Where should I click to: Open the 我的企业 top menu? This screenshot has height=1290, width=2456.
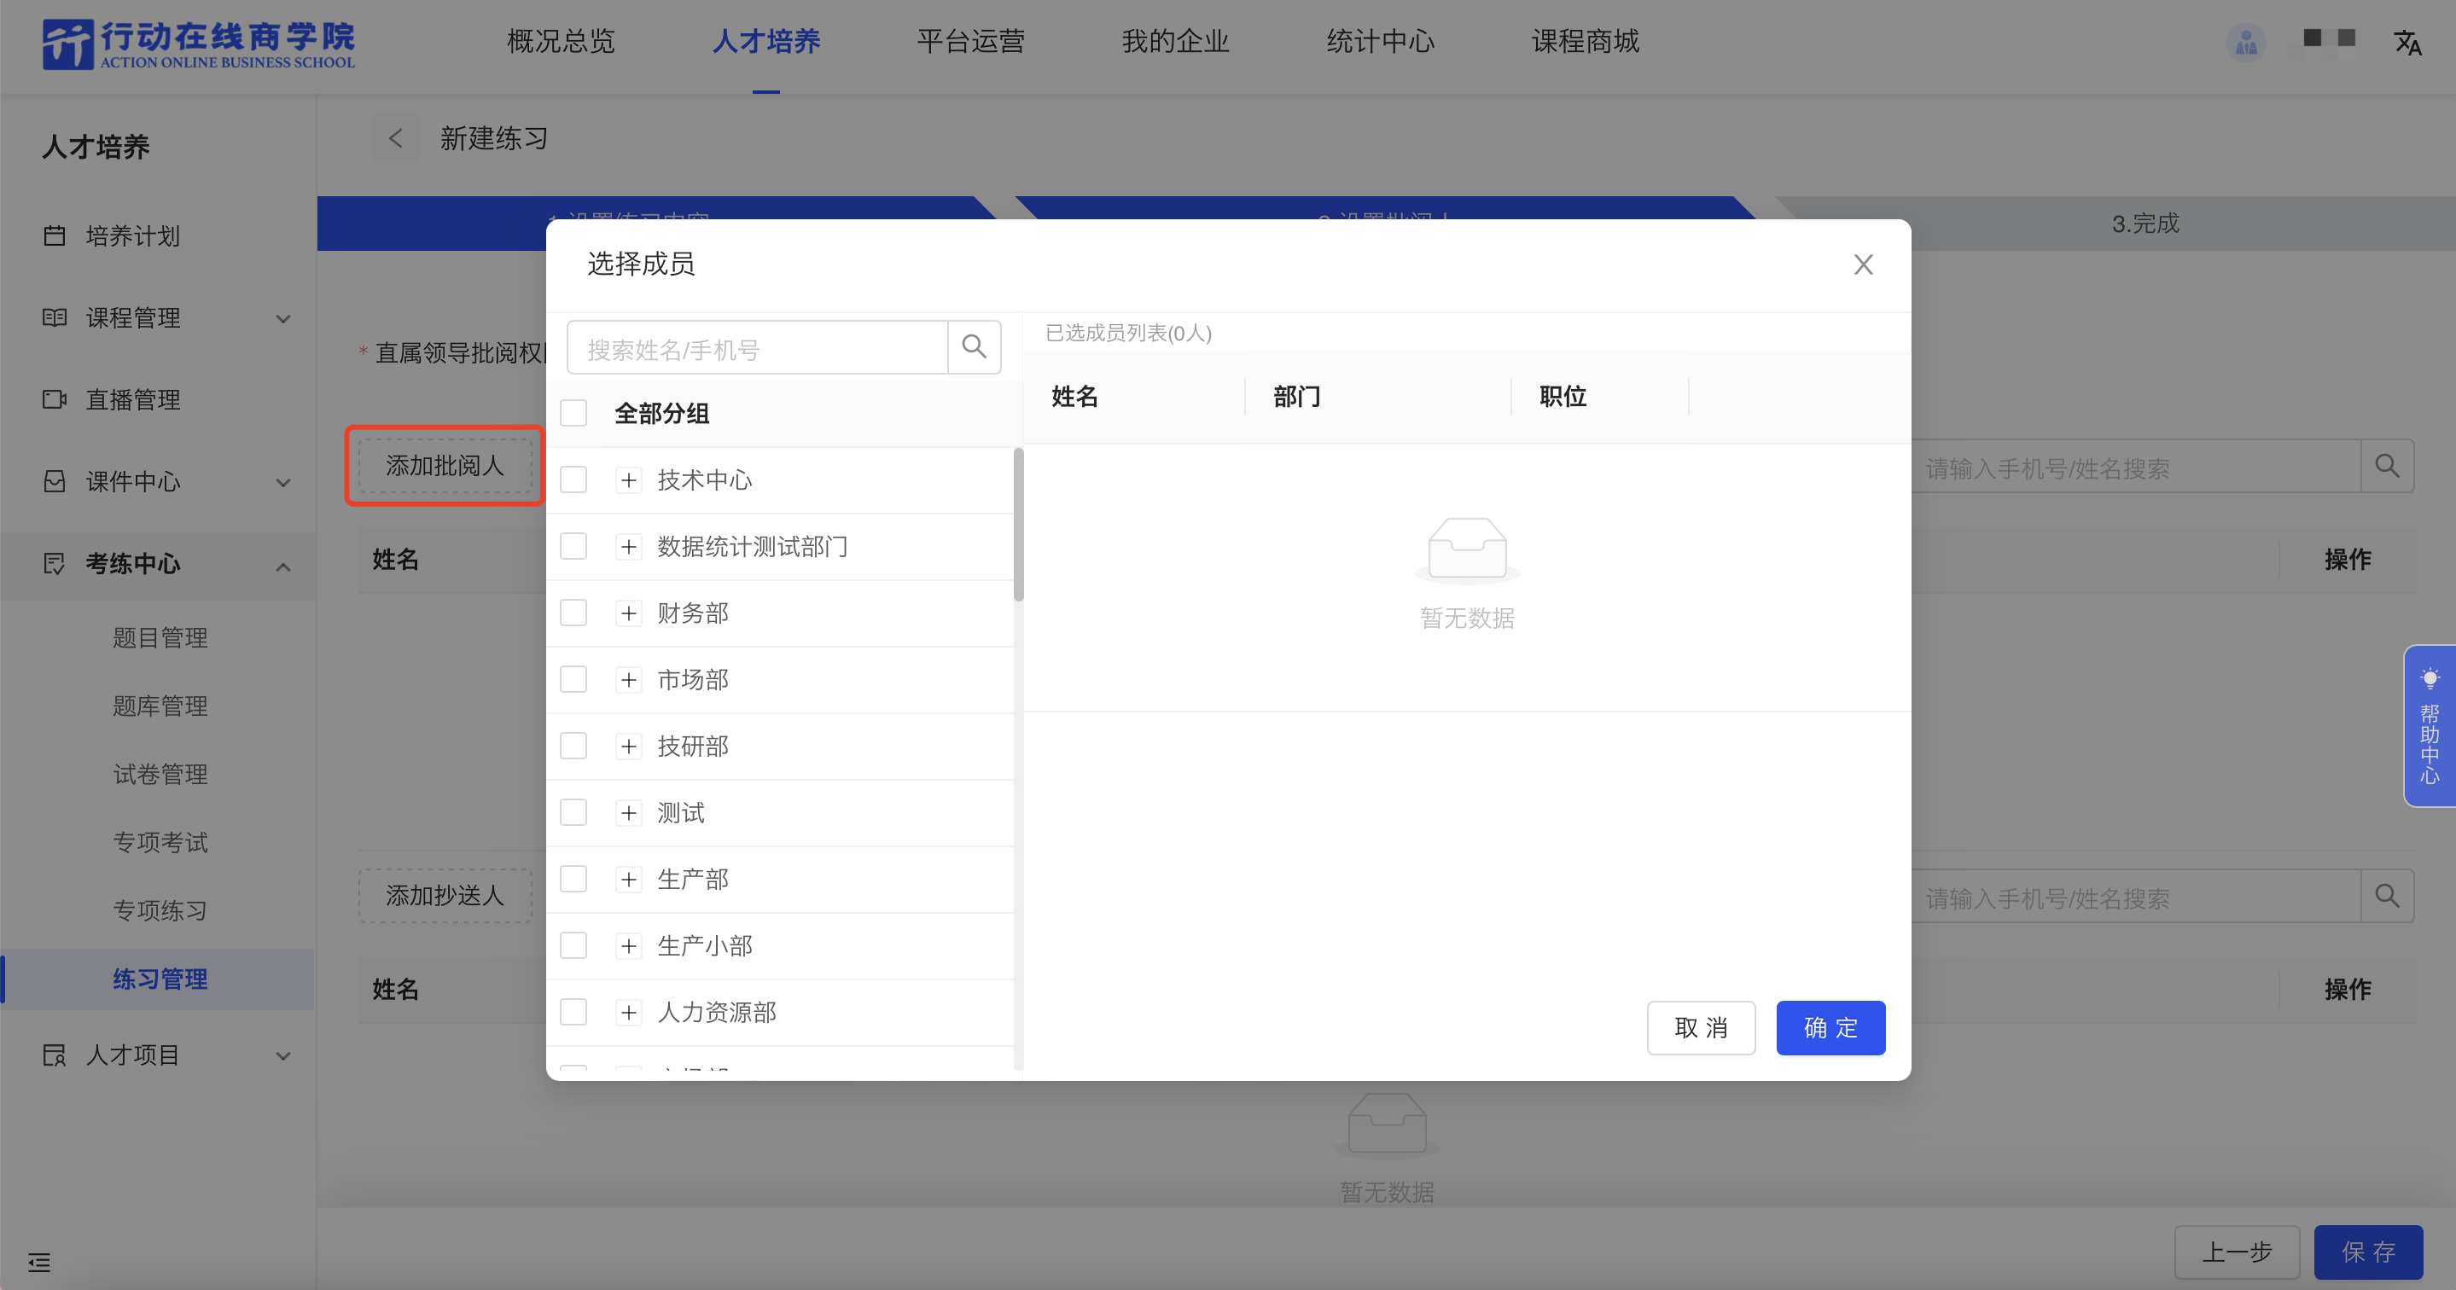1176,41
